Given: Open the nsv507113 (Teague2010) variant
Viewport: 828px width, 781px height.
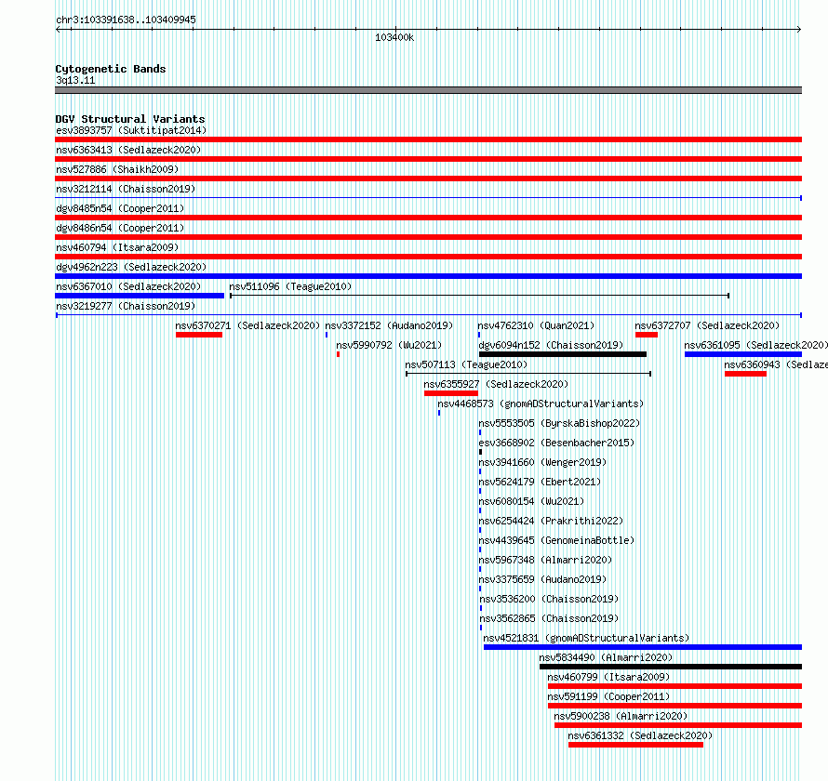Looking at the screenshot, I should [x=466, y=364].
